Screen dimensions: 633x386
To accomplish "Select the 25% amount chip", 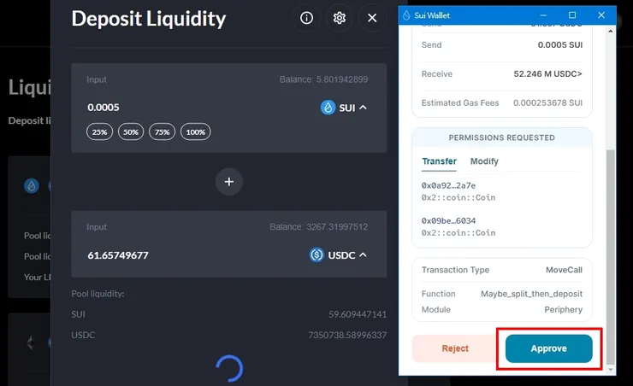I will click(99, 132).
